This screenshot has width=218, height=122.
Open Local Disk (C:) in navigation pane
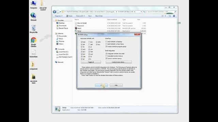pyautogui.click(x=63, y=52)
